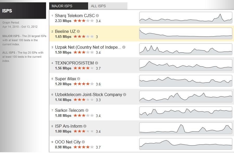Viewport: 234px width, 153px height.
Task: Click info icon next to OOO Net City
Action: (83, 142)
